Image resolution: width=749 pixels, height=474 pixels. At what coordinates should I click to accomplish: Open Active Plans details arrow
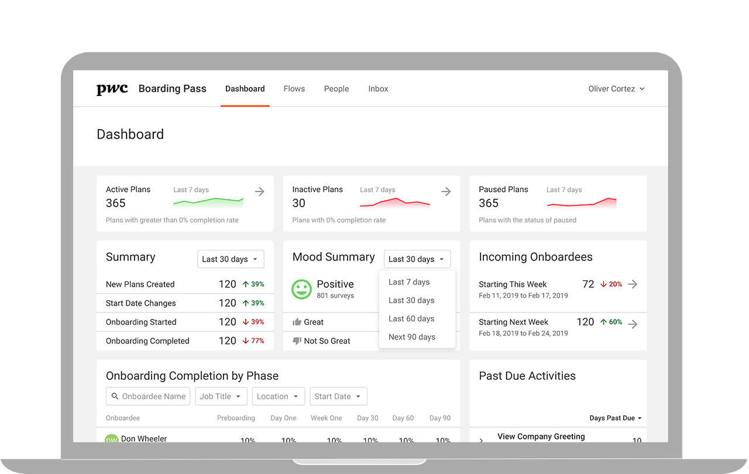coord(260,191)
